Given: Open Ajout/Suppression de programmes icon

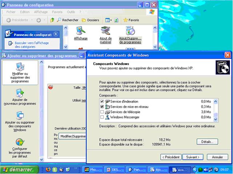Looking at the screenshot, I should click(130, 35).
